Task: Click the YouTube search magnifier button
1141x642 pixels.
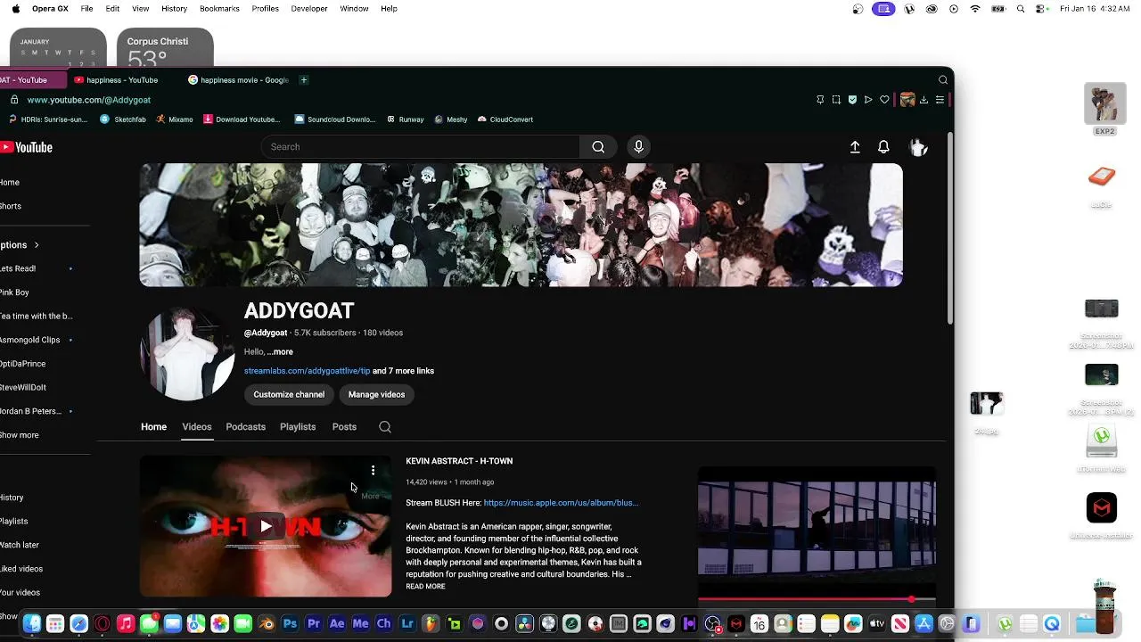Action: (x=598, y=147)
